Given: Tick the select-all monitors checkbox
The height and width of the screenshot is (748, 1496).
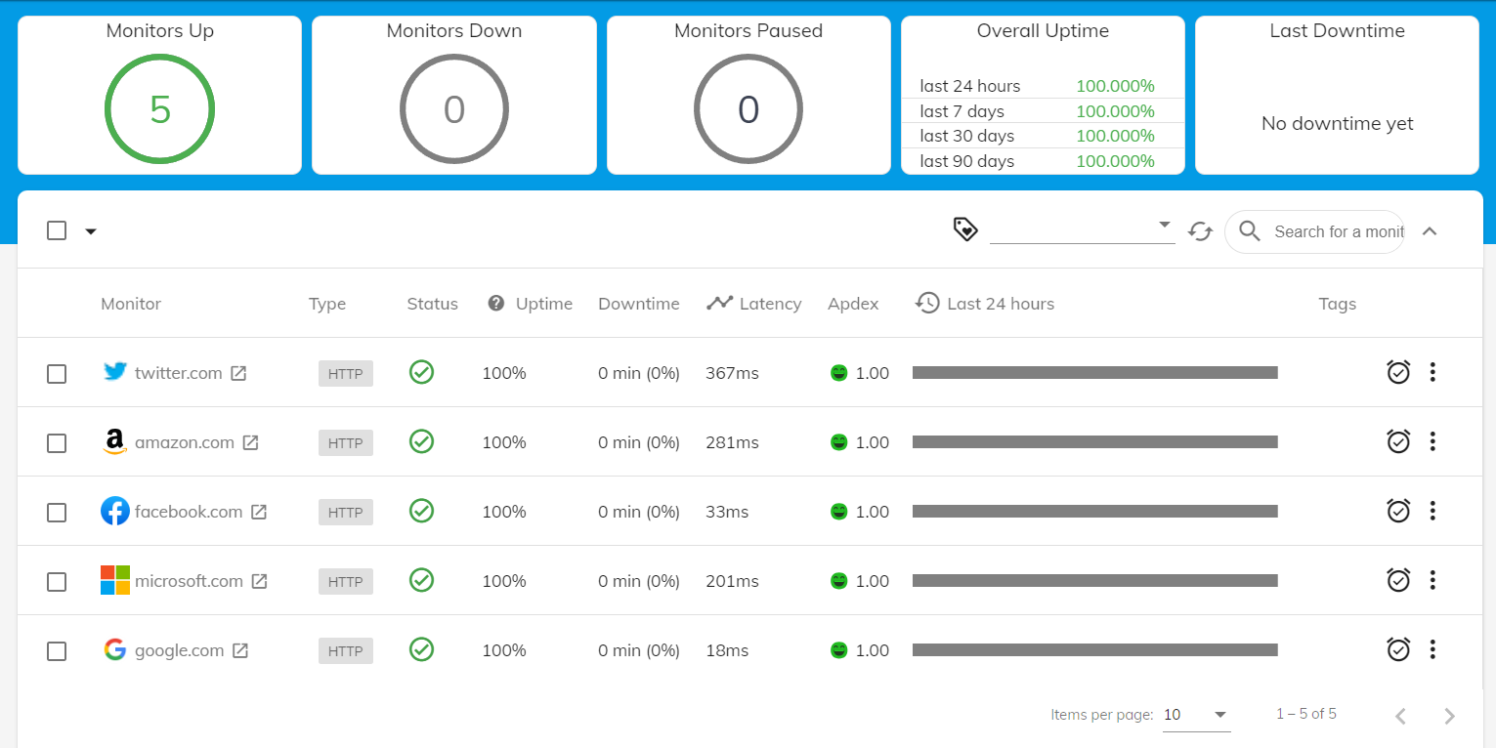Looking at the screenshot, I should (x=57, y=230).
